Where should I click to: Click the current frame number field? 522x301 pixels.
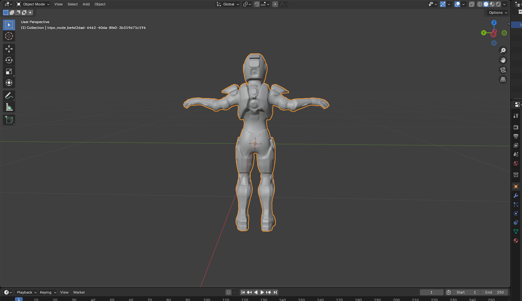[432, 292]
